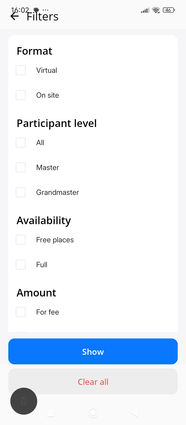Check the Full availability checkbox

21,265
